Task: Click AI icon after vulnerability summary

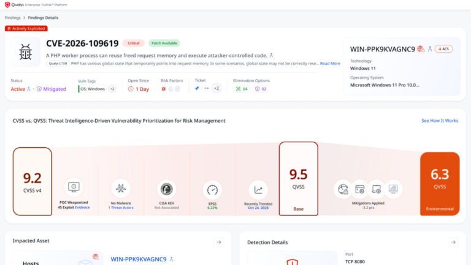Action: click(271, 55)
